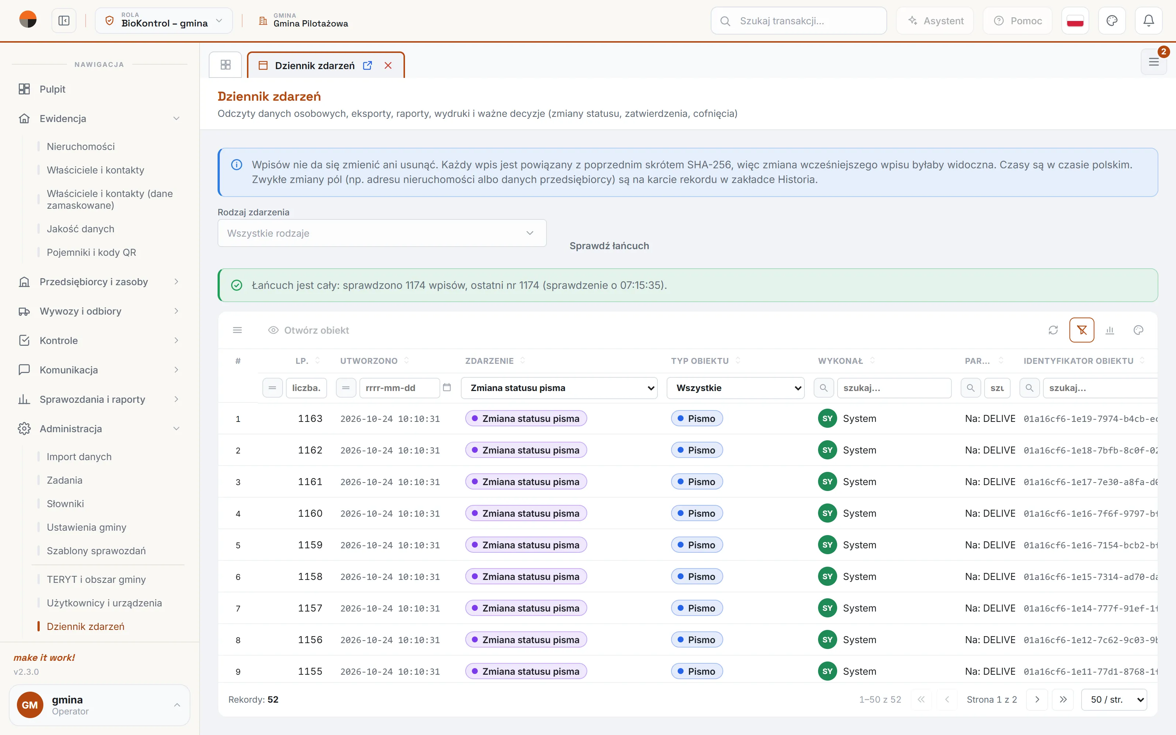Go to the next page of results
The width and height of the screenshot is (1176, 735).
1037,699
